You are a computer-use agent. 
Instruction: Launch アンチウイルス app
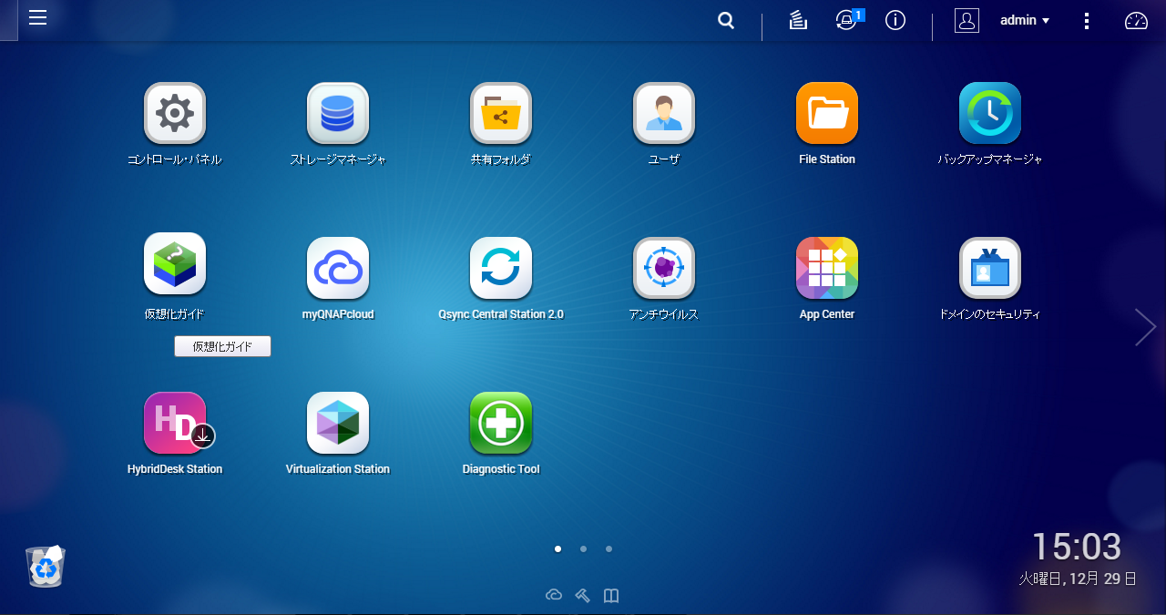tap(664, 268)
